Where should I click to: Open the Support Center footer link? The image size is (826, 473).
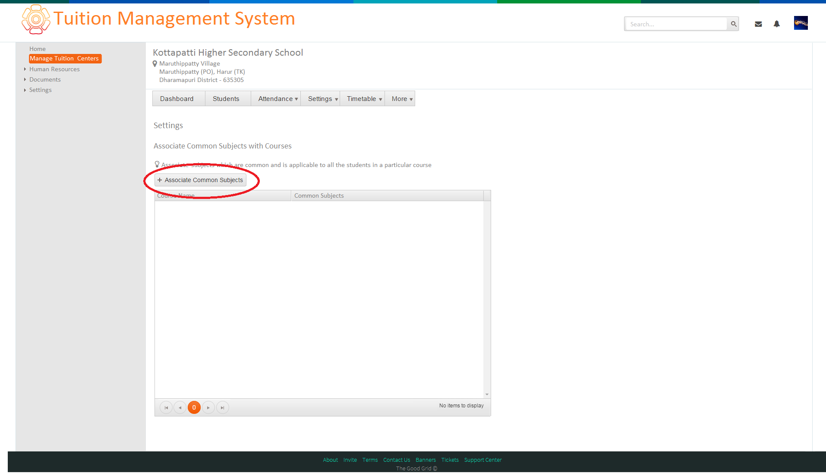click(x=483, y=460)
